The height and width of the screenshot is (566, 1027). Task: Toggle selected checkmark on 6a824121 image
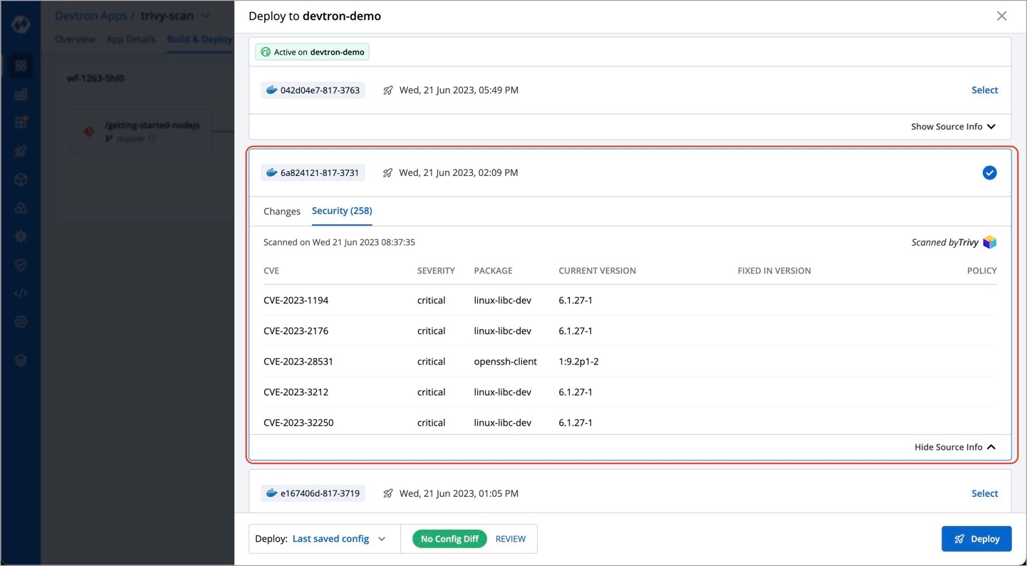(x=989, y=173)
